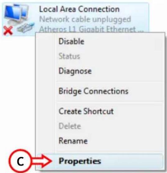Click the separator line below Diagnose
167x173 pixels.
(x=110, y=82)
